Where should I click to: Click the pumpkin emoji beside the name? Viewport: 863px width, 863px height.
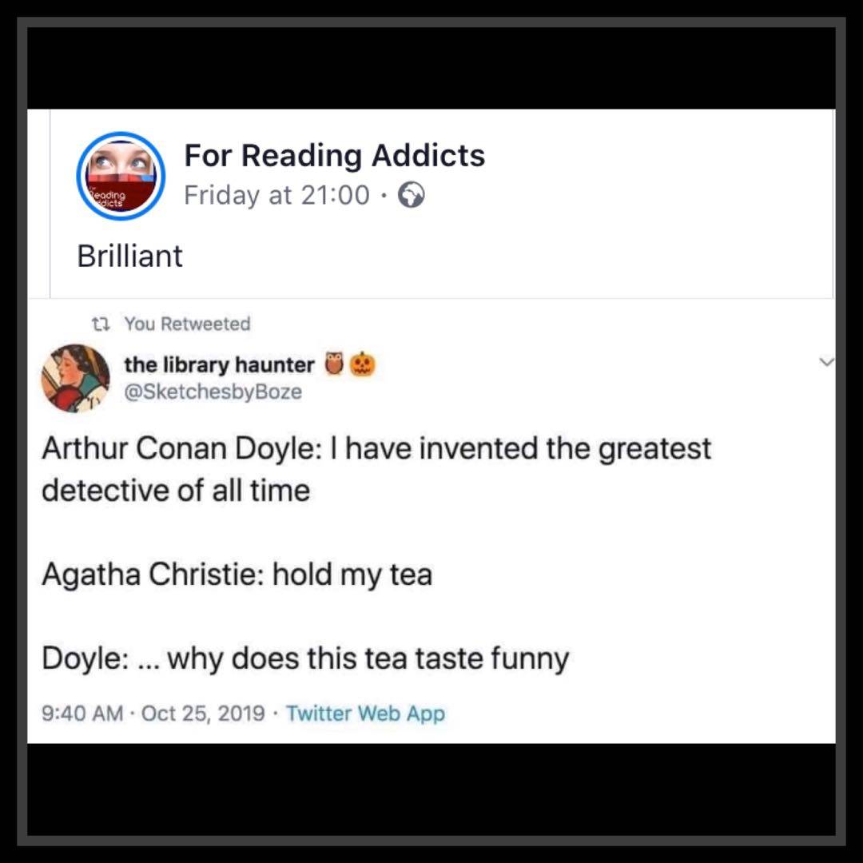pos(363,364)
